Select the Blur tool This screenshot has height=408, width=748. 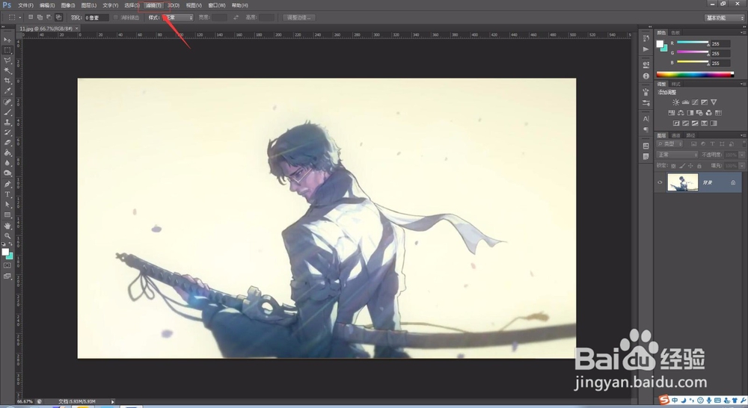pos(7,163)
